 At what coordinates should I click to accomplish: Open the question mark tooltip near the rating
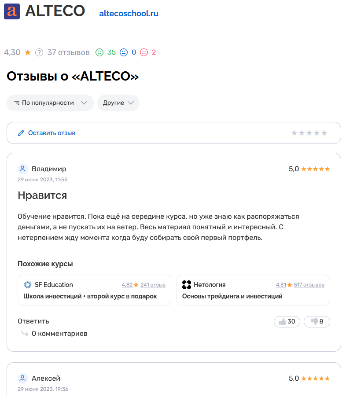click(x=39, y=52)
